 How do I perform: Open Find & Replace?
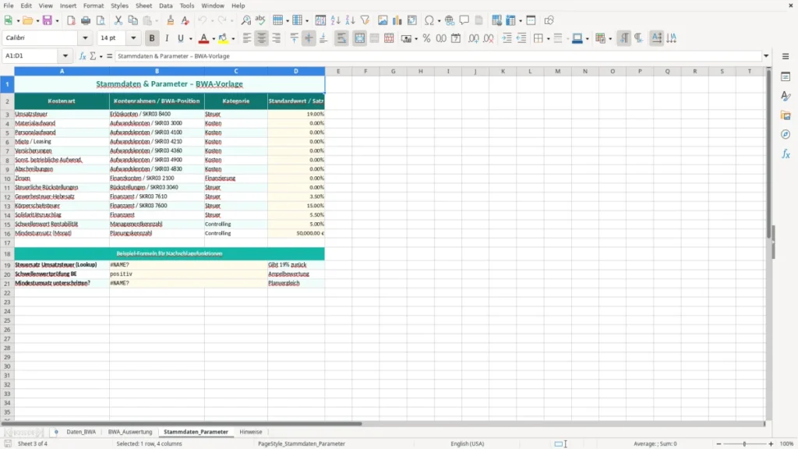pyautogui.click(x=245, y=20)
